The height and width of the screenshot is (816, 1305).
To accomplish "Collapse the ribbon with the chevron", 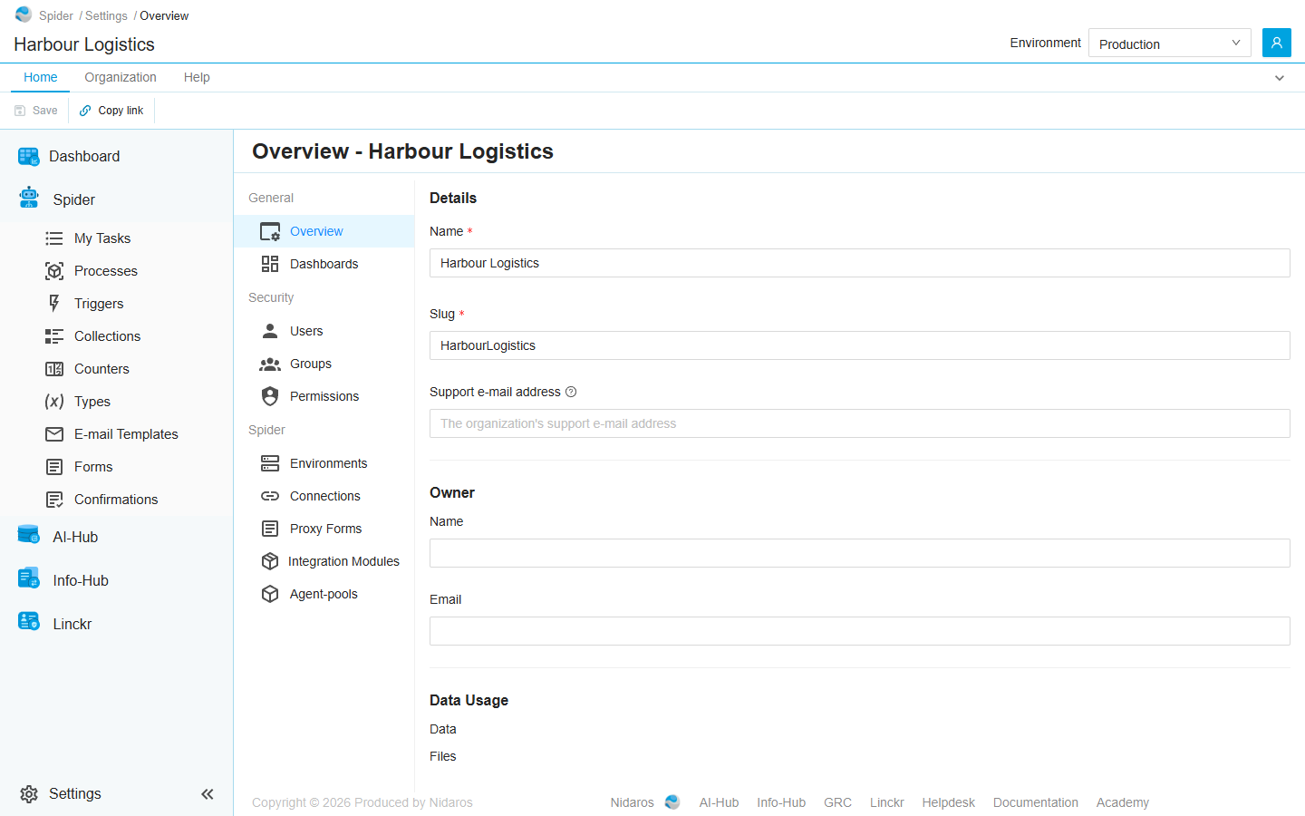I will click(x=1280, y=78).
